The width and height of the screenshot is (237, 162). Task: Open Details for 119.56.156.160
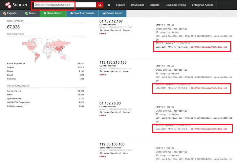pyautogui.click(x=103, y=157)
